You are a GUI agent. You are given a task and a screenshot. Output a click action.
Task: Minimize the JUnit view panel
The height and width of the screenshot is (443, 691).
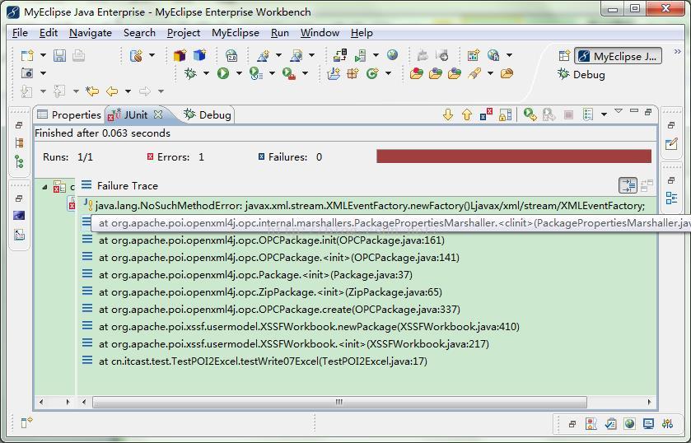coord(634,111)
